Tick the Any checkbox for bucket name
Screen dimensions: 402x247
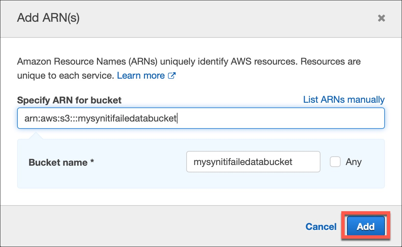[335, 162]
